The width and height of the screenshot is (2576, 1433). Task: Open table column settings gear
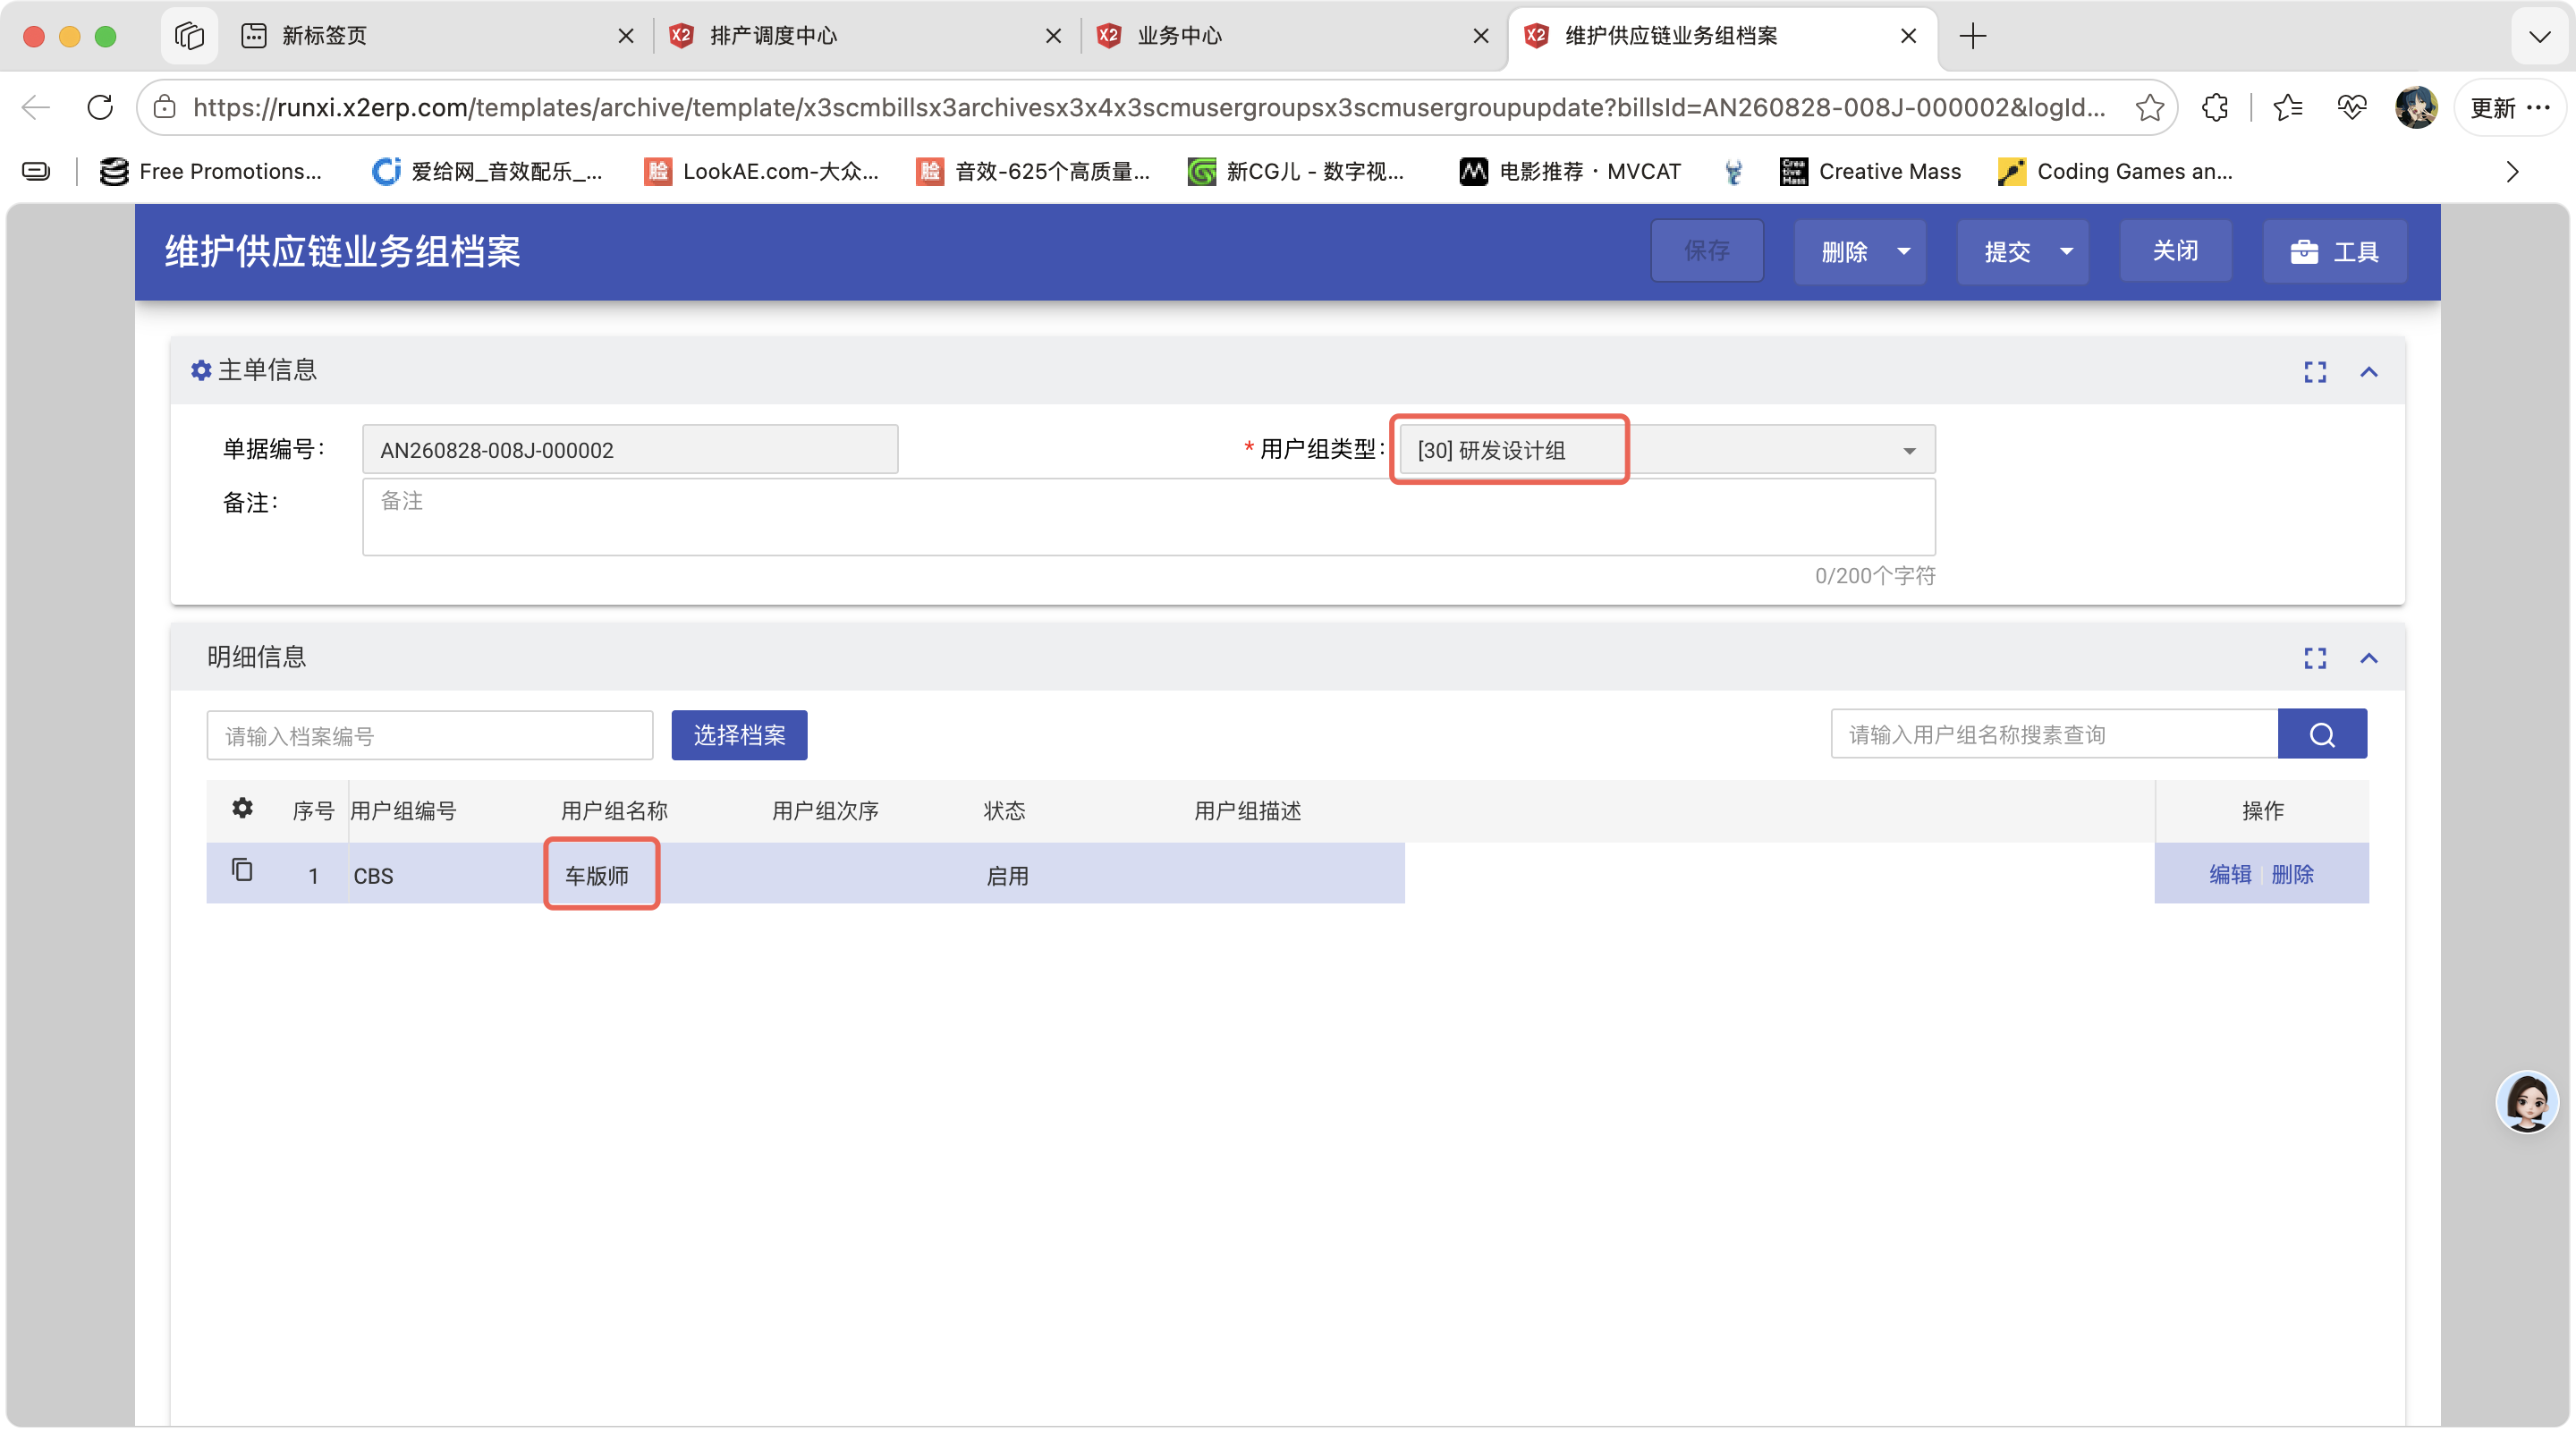pos(242,808)
